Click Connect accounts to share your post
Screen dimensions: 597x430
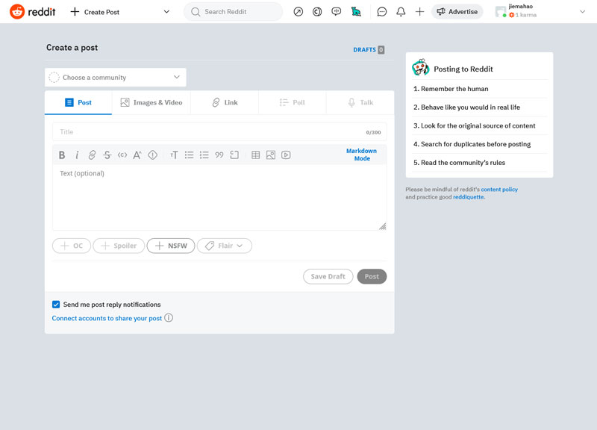coord(107,318)
